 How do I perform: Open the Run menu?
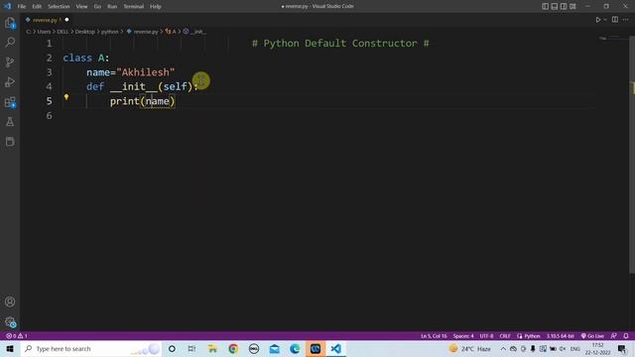click(x=112, y=7)
